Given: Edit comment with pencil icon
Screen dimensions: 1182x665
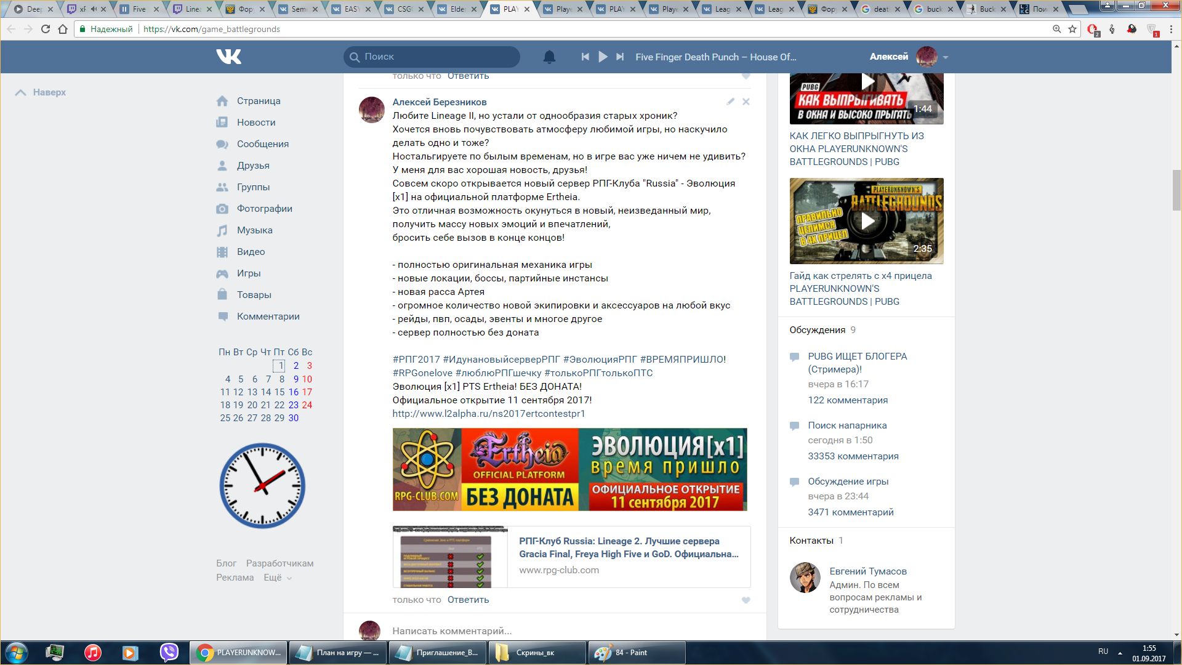Looking at the screenshot, I should pyautogui.click(x=730, y=102).
